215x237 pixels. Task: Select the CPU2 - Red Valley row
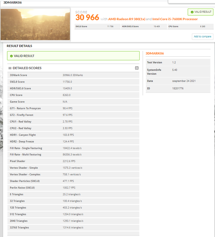coord(73,128)
